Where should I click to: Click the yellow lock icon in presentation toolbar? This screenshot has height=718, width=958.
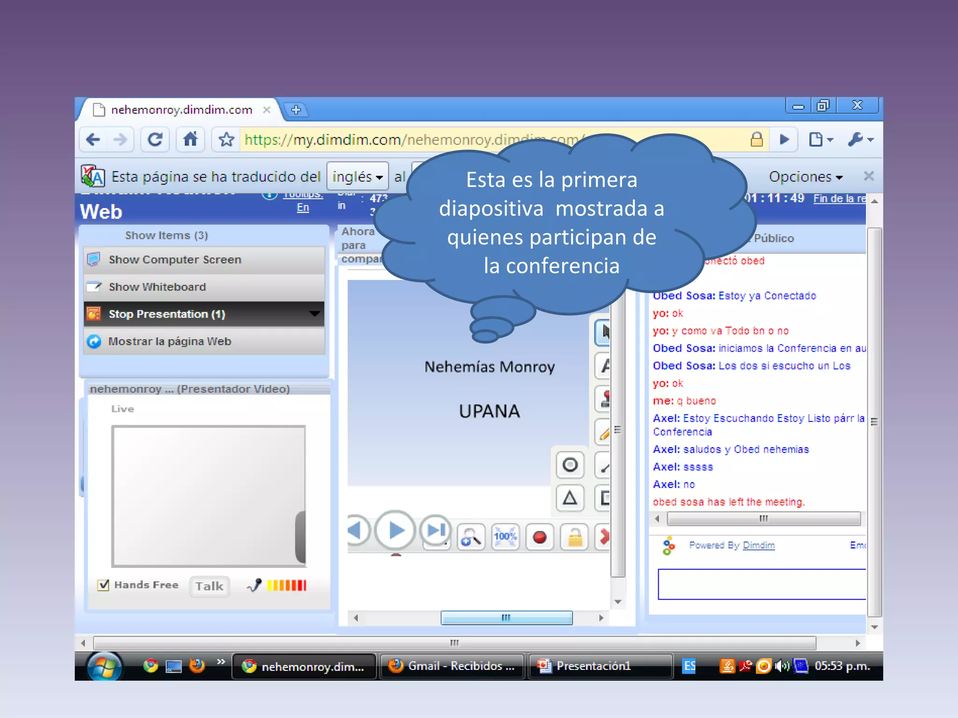[574, 537]
